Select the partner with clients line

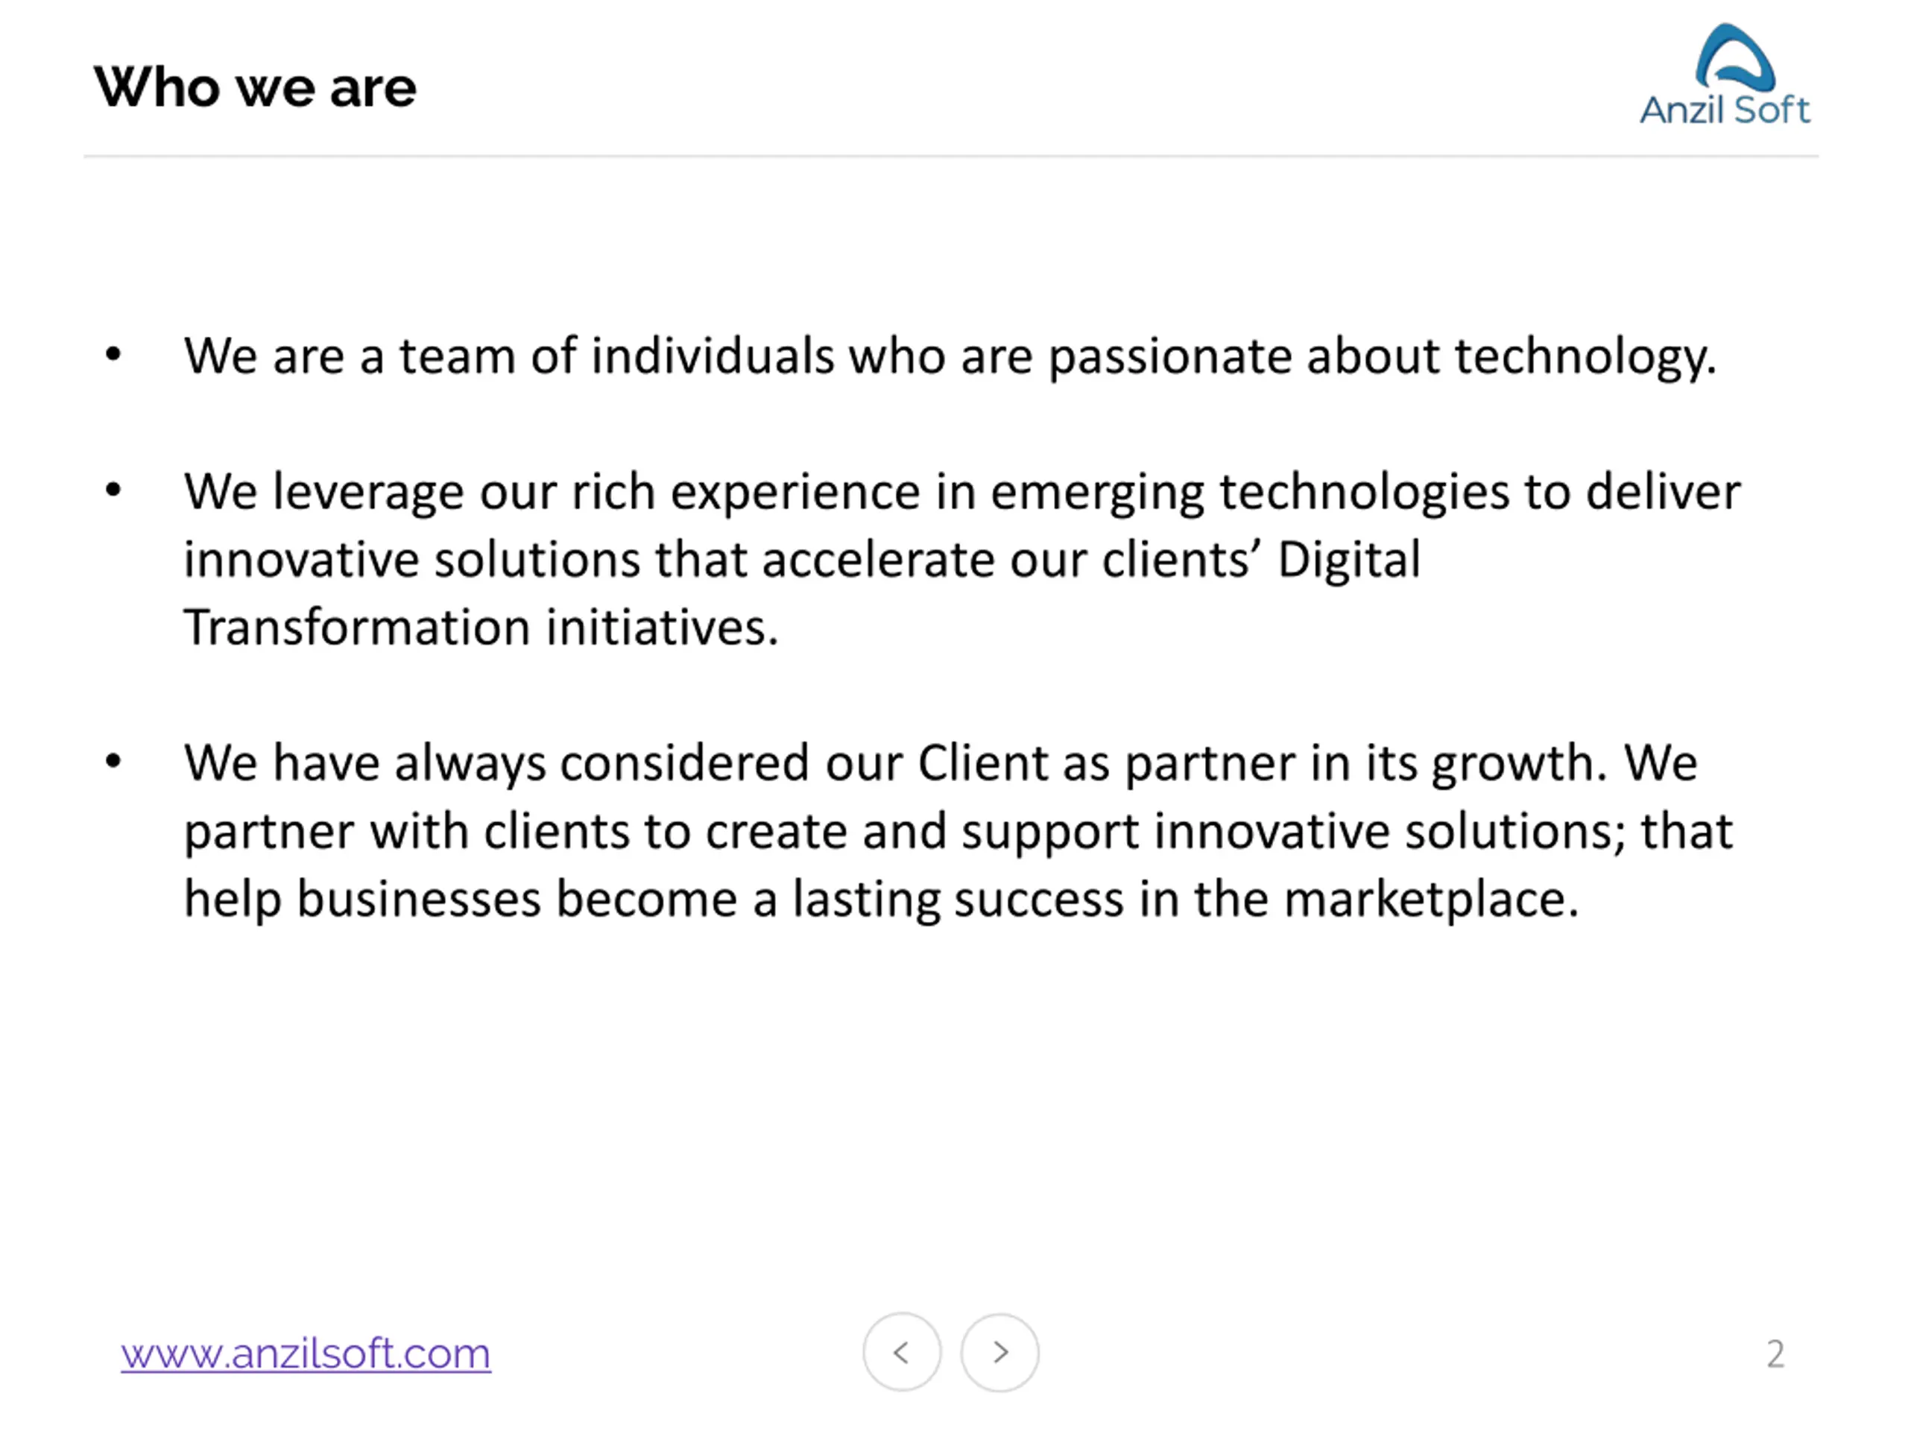958,833
